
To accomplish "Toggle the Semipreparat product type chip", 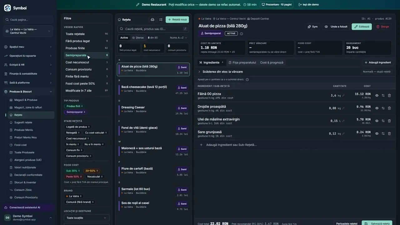I will (75, 112).
